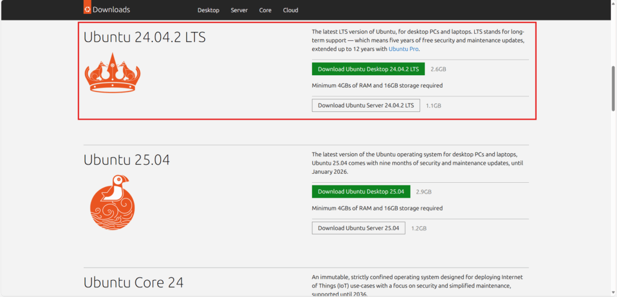Viewport: 617px width, 297px height.
Task: Click the Ubuntu 25.04 heading
Action: coord(127,160)
